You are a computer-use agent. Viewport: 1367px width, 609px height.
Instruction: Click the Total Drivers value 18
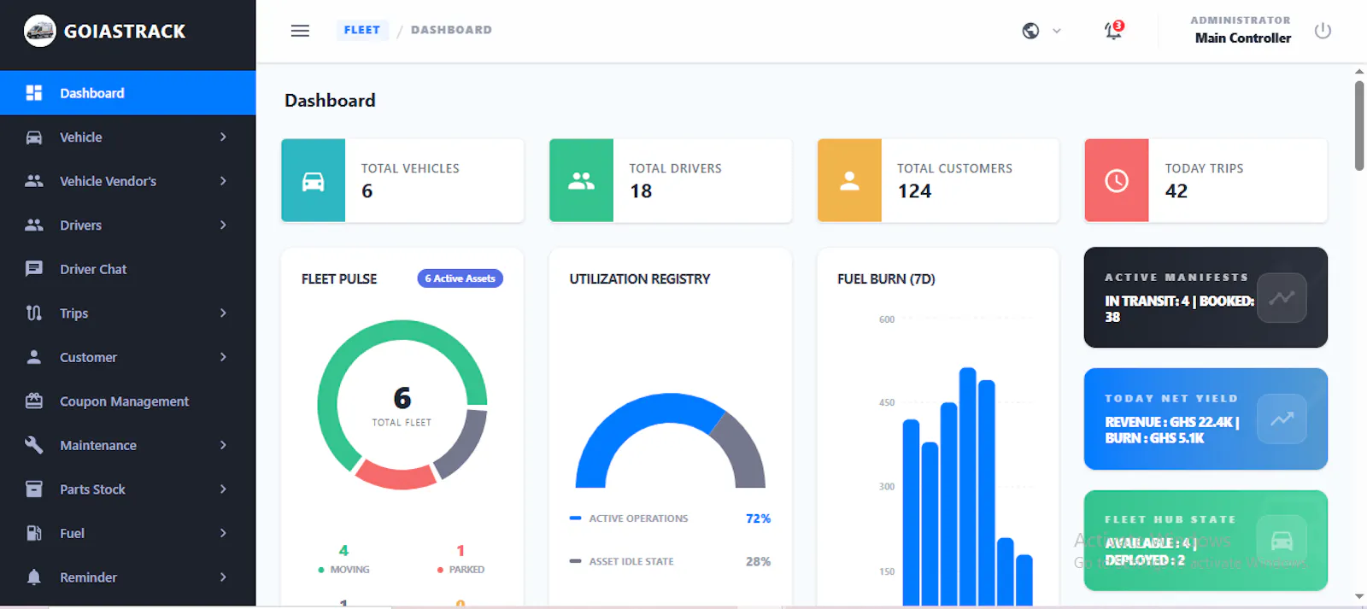tap(641, 191)
